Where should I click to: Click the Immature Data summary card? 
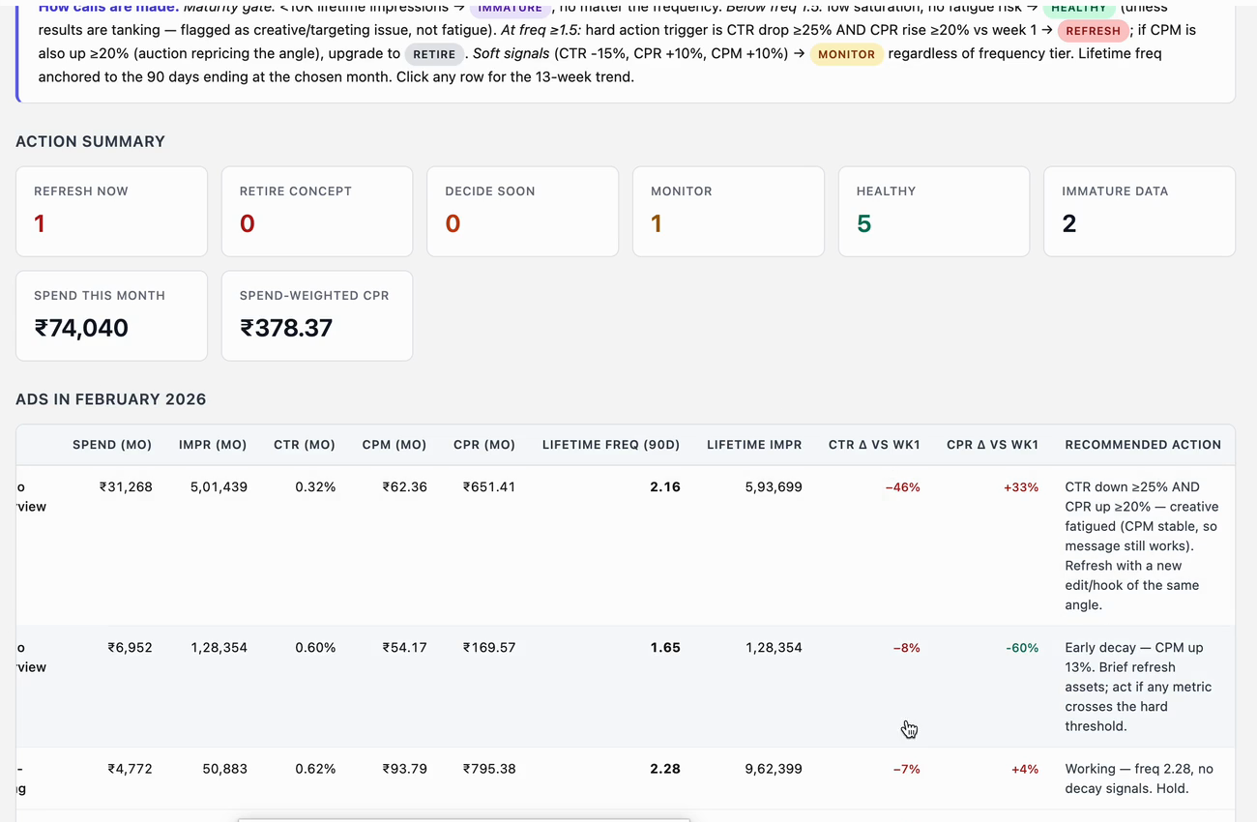[1139, 212]
